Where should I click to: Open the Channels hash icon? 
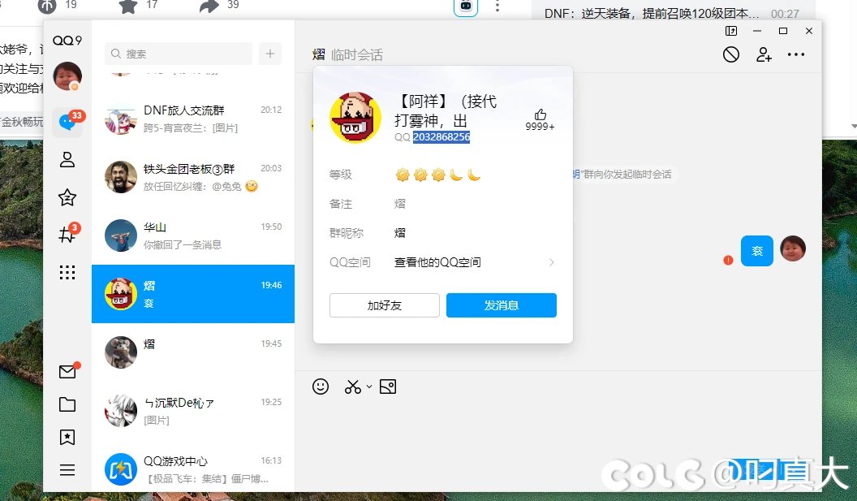(x=67, y=235)
